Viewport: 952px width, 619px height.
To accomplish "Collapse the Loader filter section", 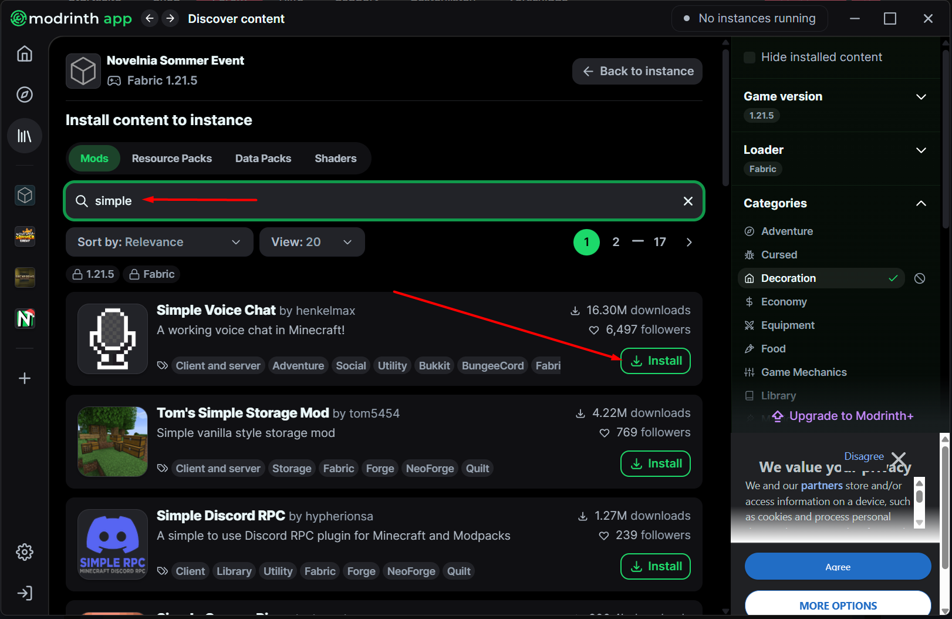I will (x=921, y=150).
